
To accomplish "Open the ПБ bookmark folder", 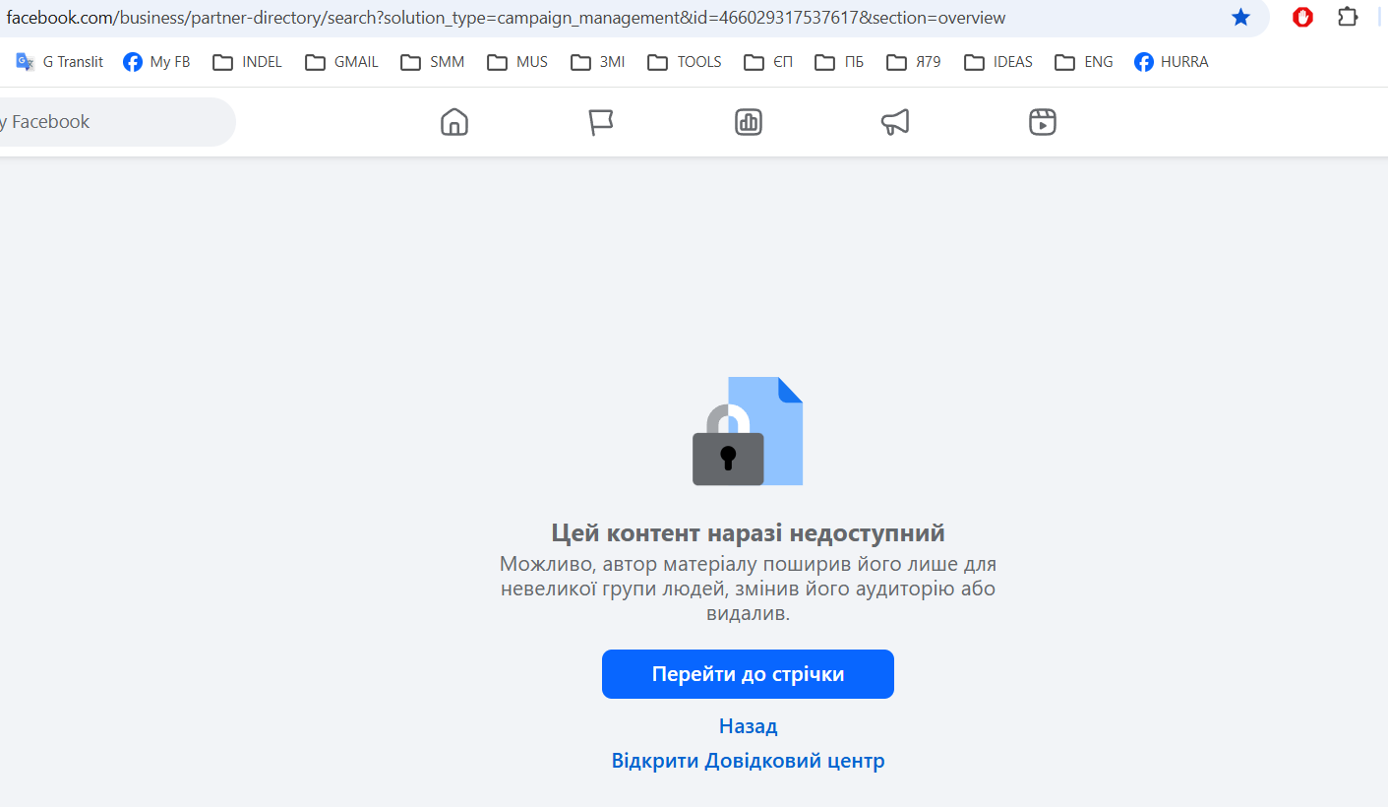I will point(839,62).
